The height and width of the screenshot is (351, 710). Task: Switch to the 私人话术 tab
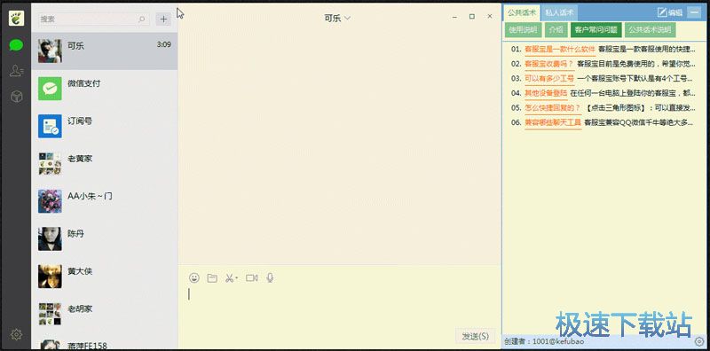[x=559, y=12]
